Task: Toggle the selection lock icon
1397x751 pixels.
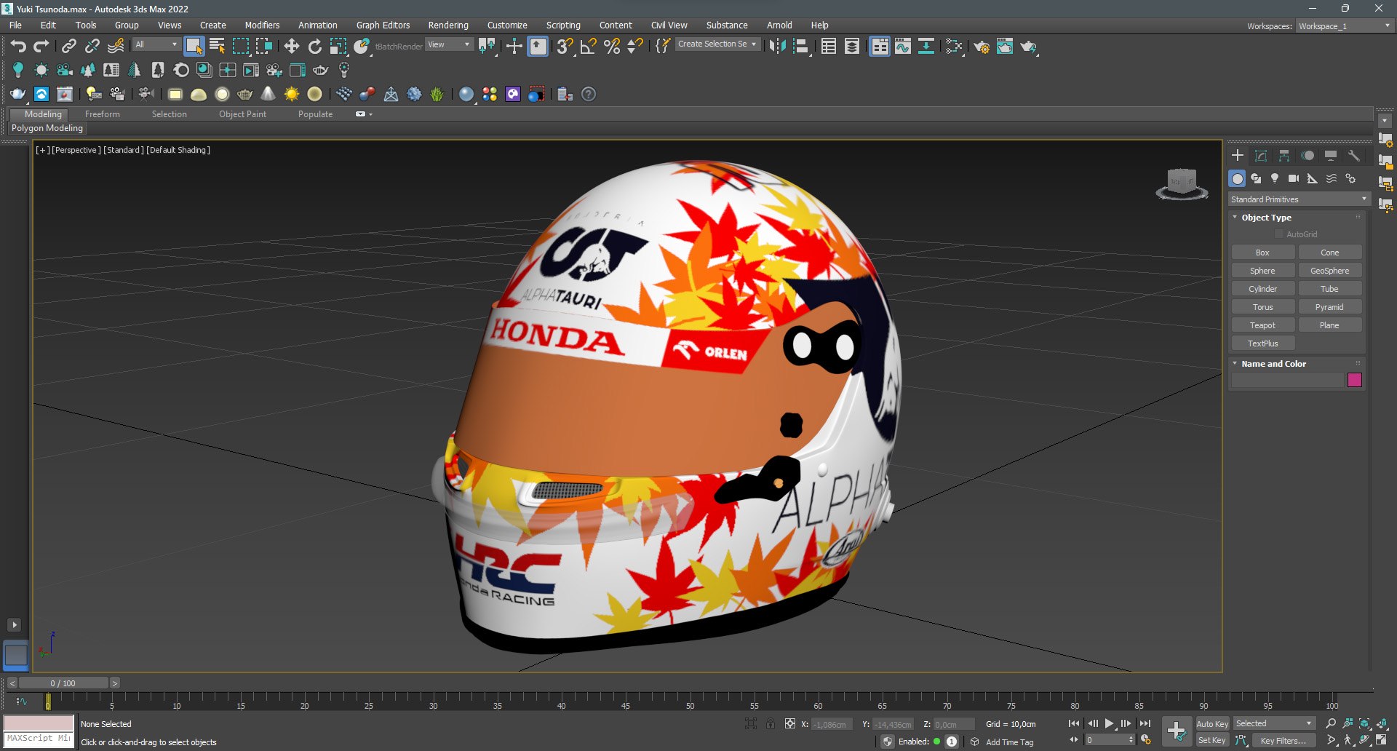Action: 770,723
